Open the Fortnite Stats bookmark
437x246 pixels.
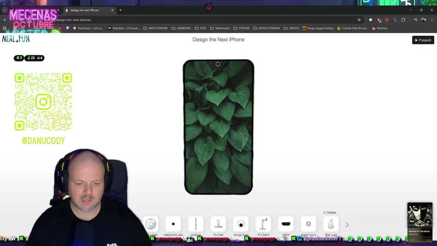click(353, 28)
